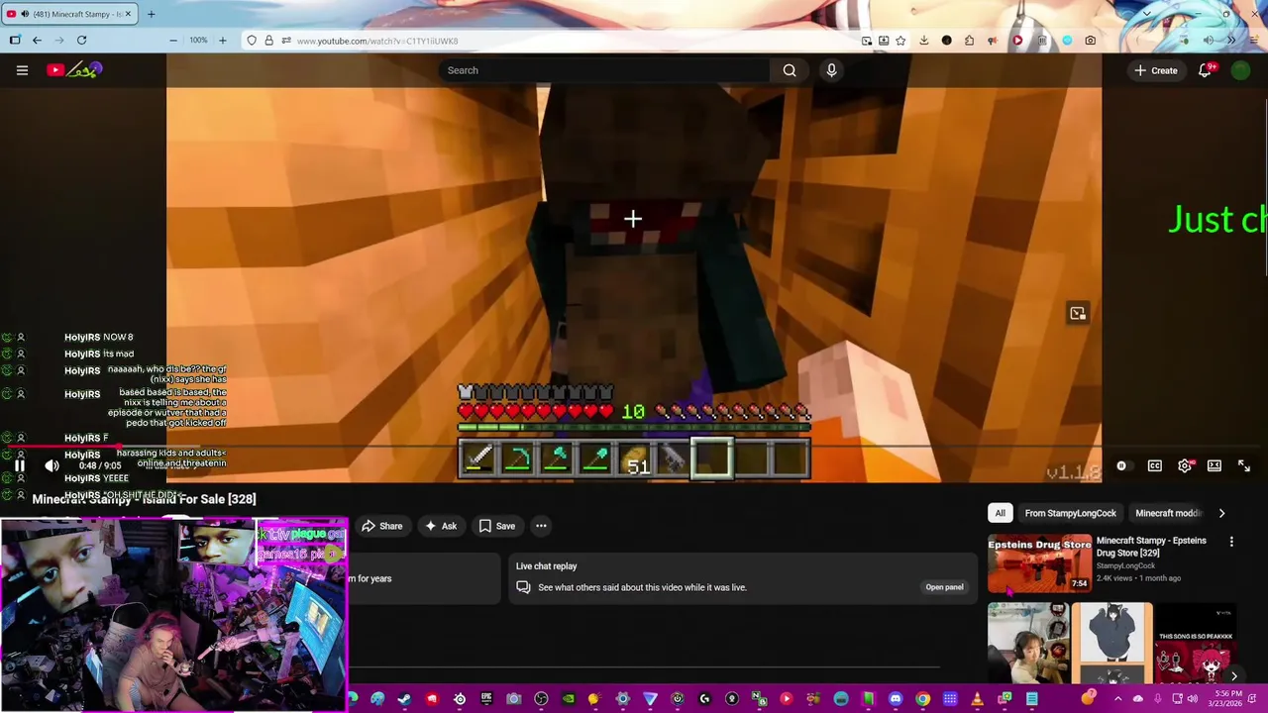Go back with the browser back arrow
The image size is (1268, 713).
37,41
